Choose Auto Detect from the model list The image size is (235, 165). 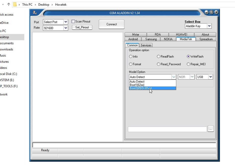click(152, 82)
